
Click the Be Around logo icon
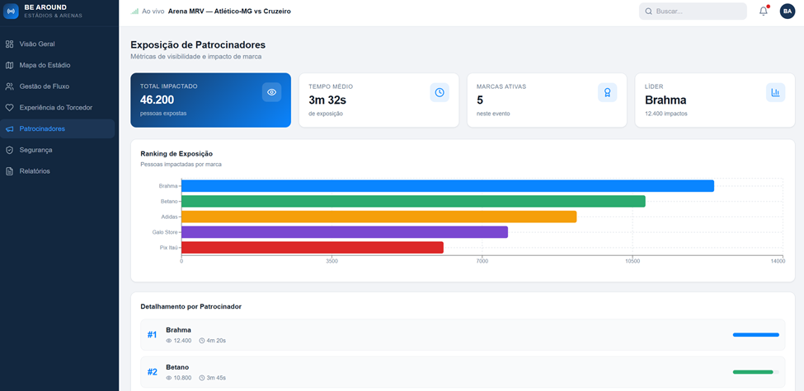[x=11, y=11]
